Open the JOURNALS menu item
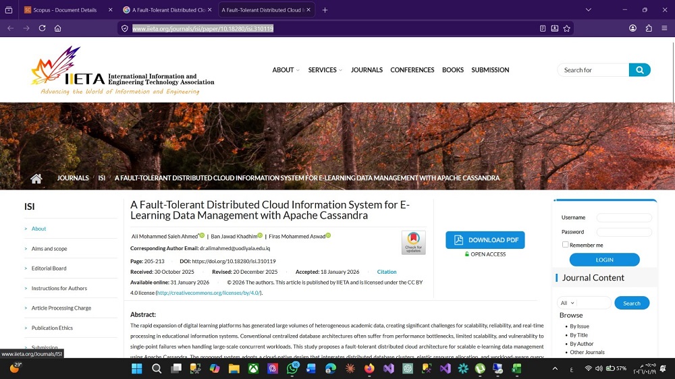This screenshot has width=675, height=379. click(367, 70)
